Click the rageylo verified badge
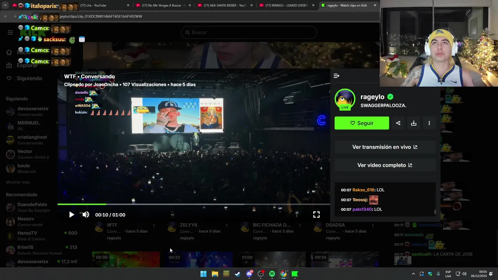 click(390, 97)
